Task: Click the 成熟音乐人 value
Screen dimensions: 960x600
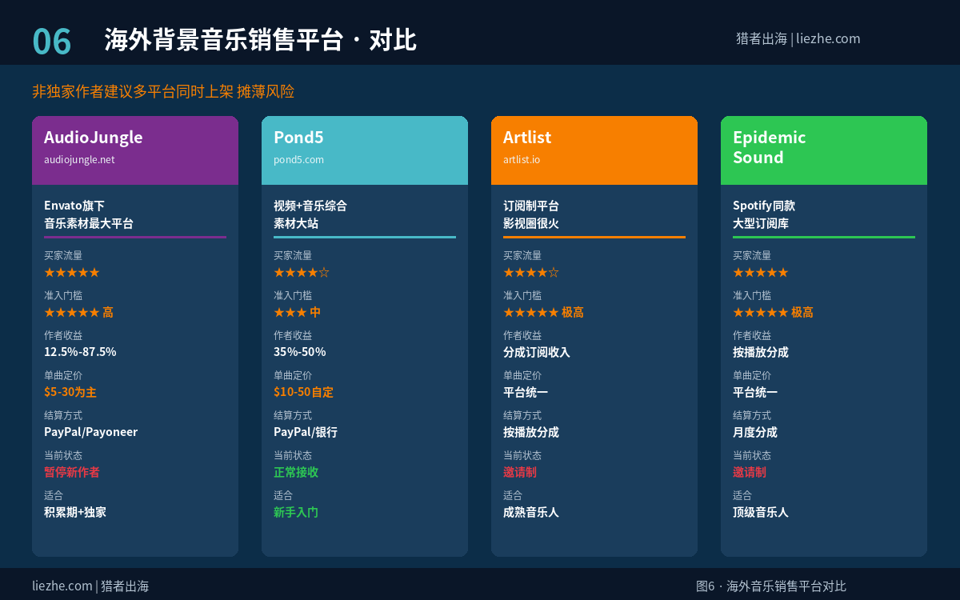Action: 531,512
